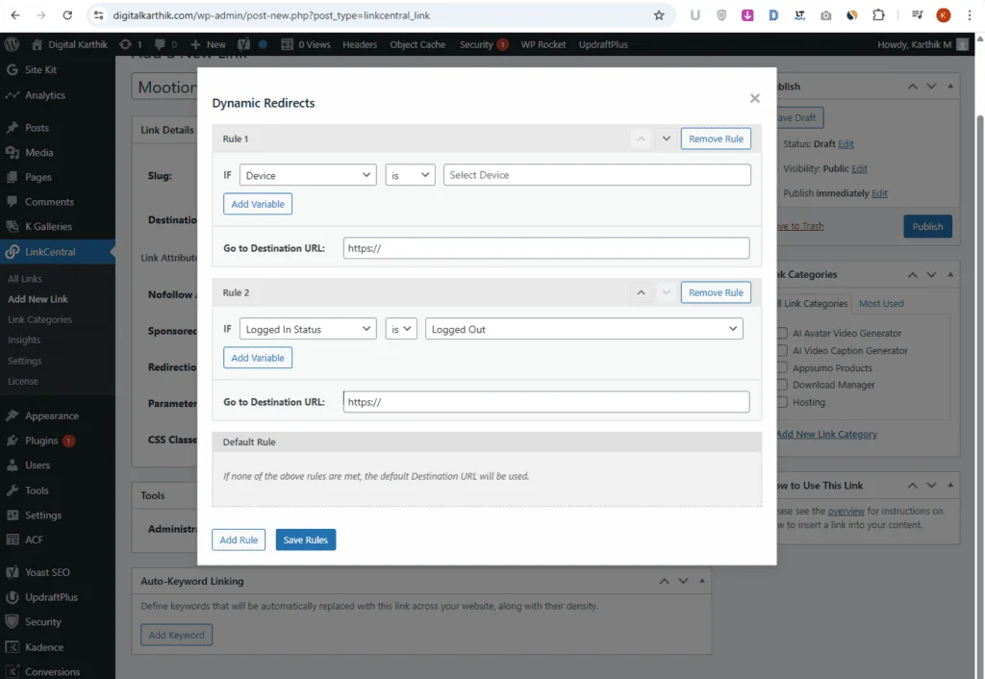This screenshot has width=985, height=679.
Task: Click Rule 1 destination URL field
Action: [x=544, y=248]
